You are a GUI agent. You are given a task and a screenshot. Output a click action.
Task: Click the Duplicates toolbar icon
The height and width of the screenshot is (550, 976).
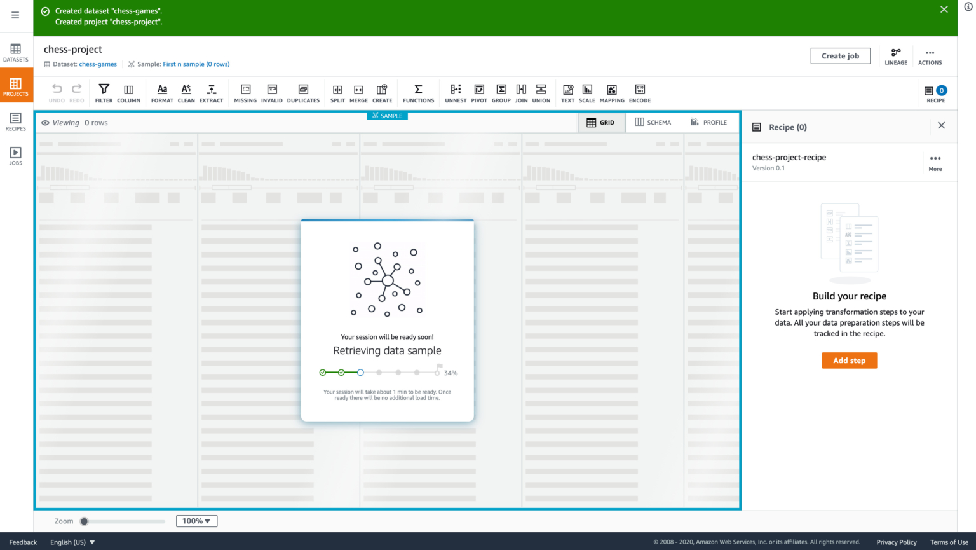pyautogui.click(x=303, y=92)
